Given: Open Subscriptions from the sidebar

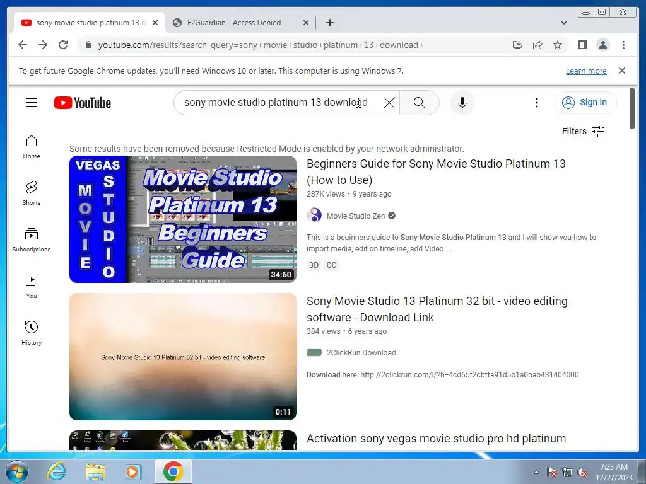Looking at the screenshot, I should [x=32, y=240].
